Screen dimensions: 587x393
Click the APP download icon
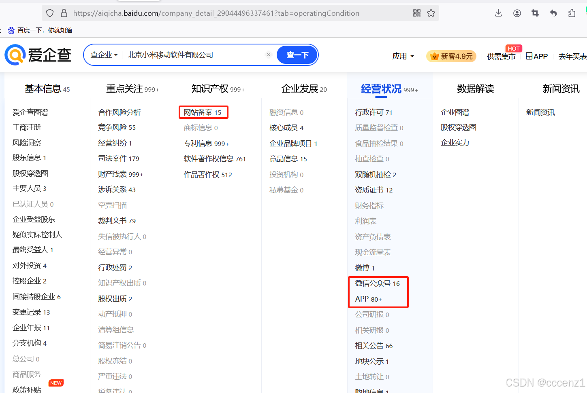[529, 56]
